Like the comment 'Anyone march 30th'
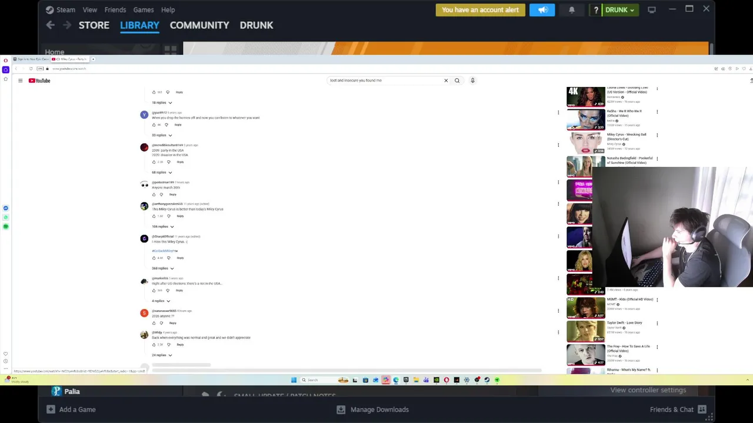753x423 pixels. tap(154, 194)
